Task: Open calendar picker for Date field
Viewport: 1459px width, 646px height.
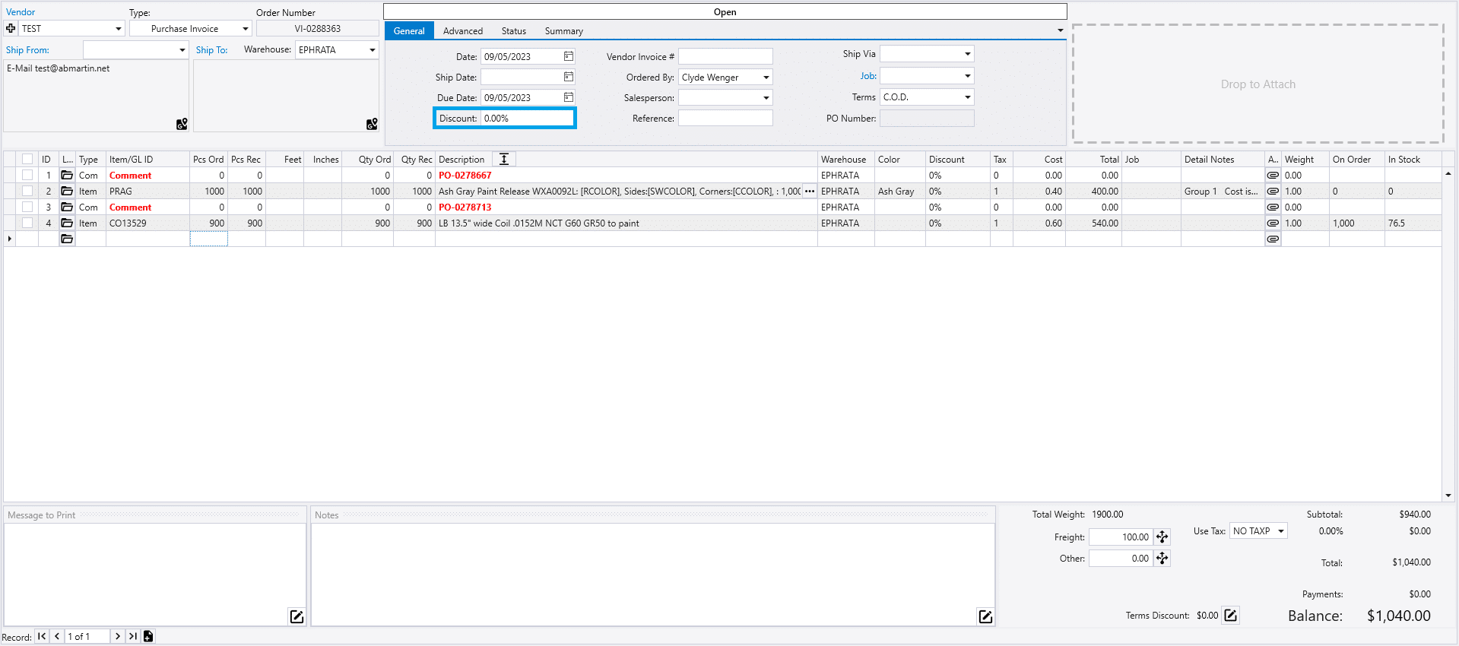Action: pyautogui.click(x=568, y=56)
